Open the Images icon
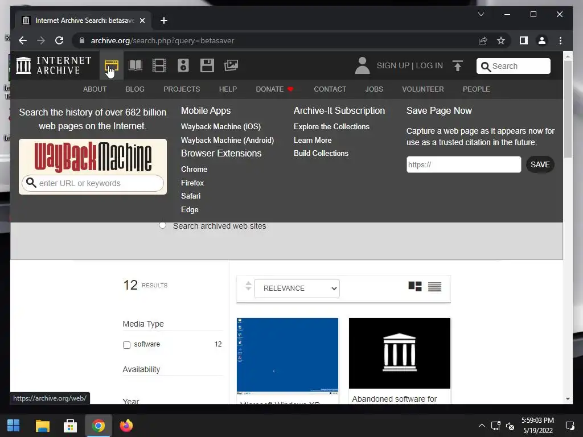The height and width of the screenshot is (437, 583). [231, 66]
